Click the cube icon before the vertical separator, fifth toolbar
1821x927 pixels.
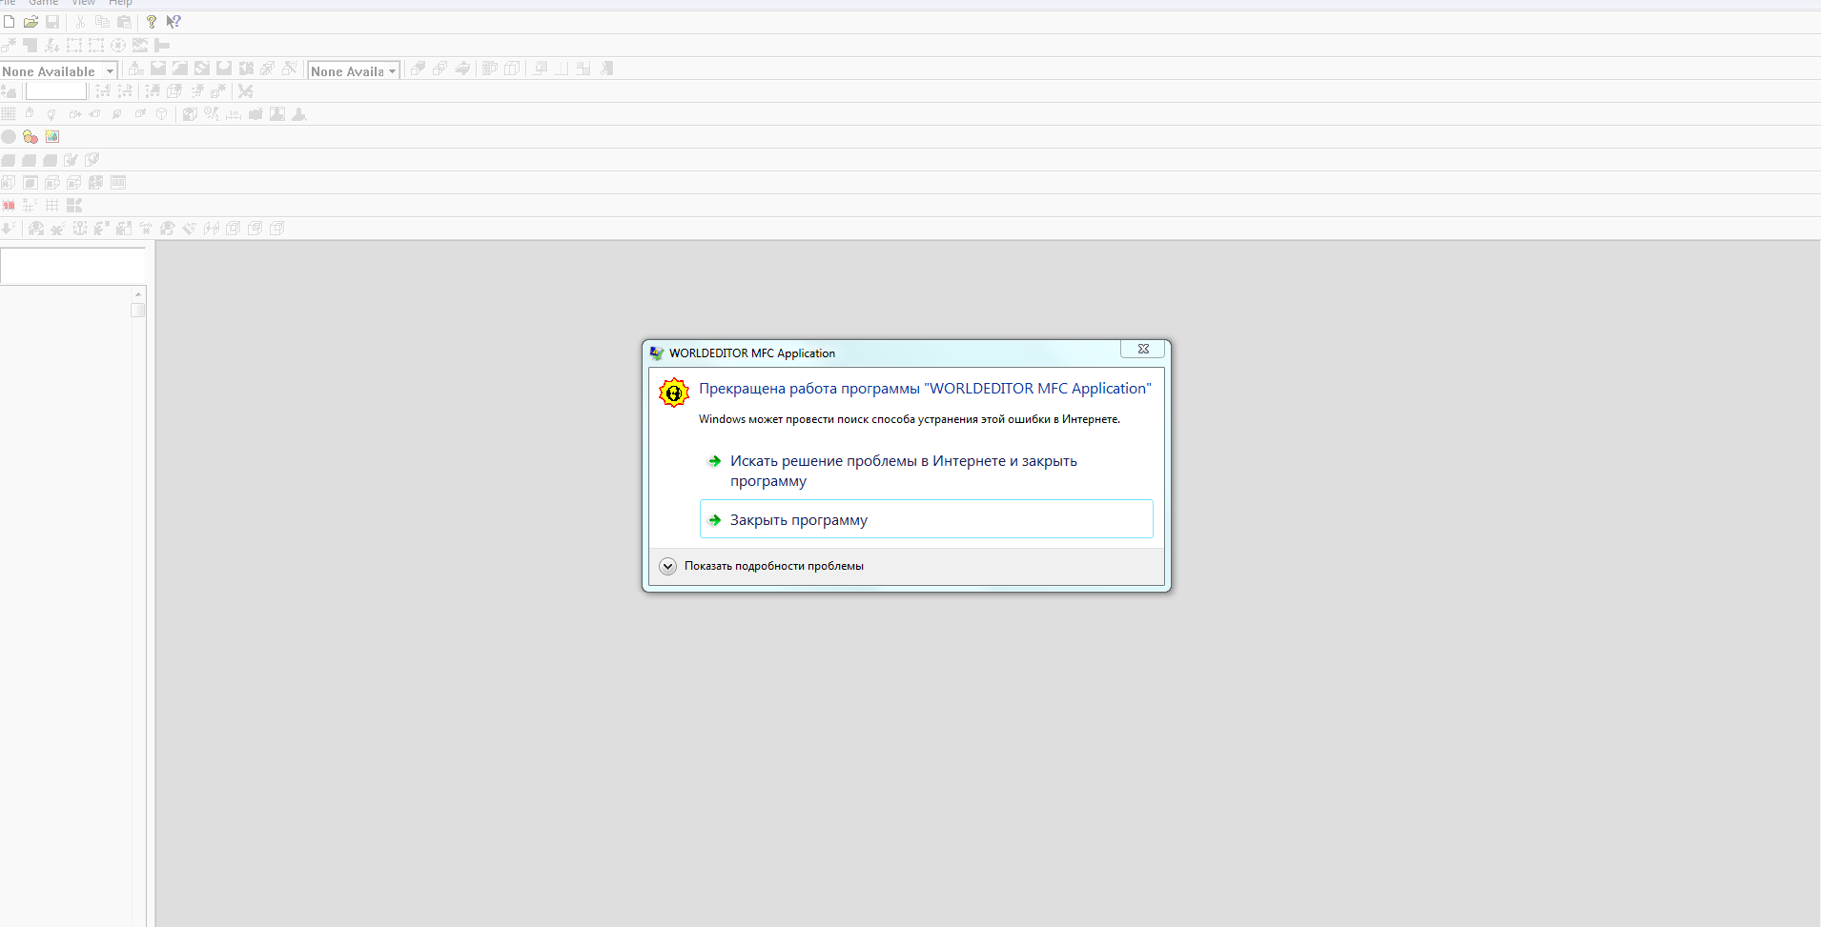(162, 113)
